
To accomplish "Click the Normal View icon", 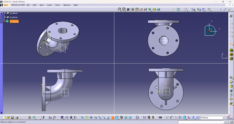I will pos(108,117).
